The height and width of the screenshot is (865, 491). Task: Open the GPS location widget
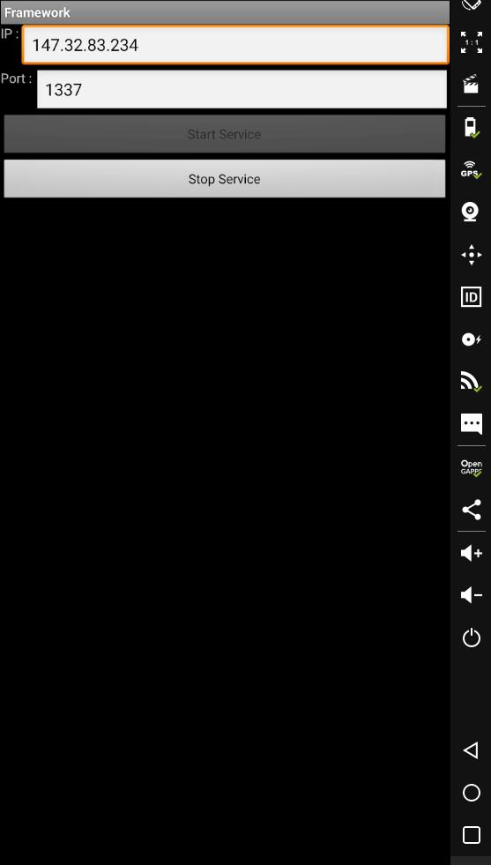click(471, 169)
